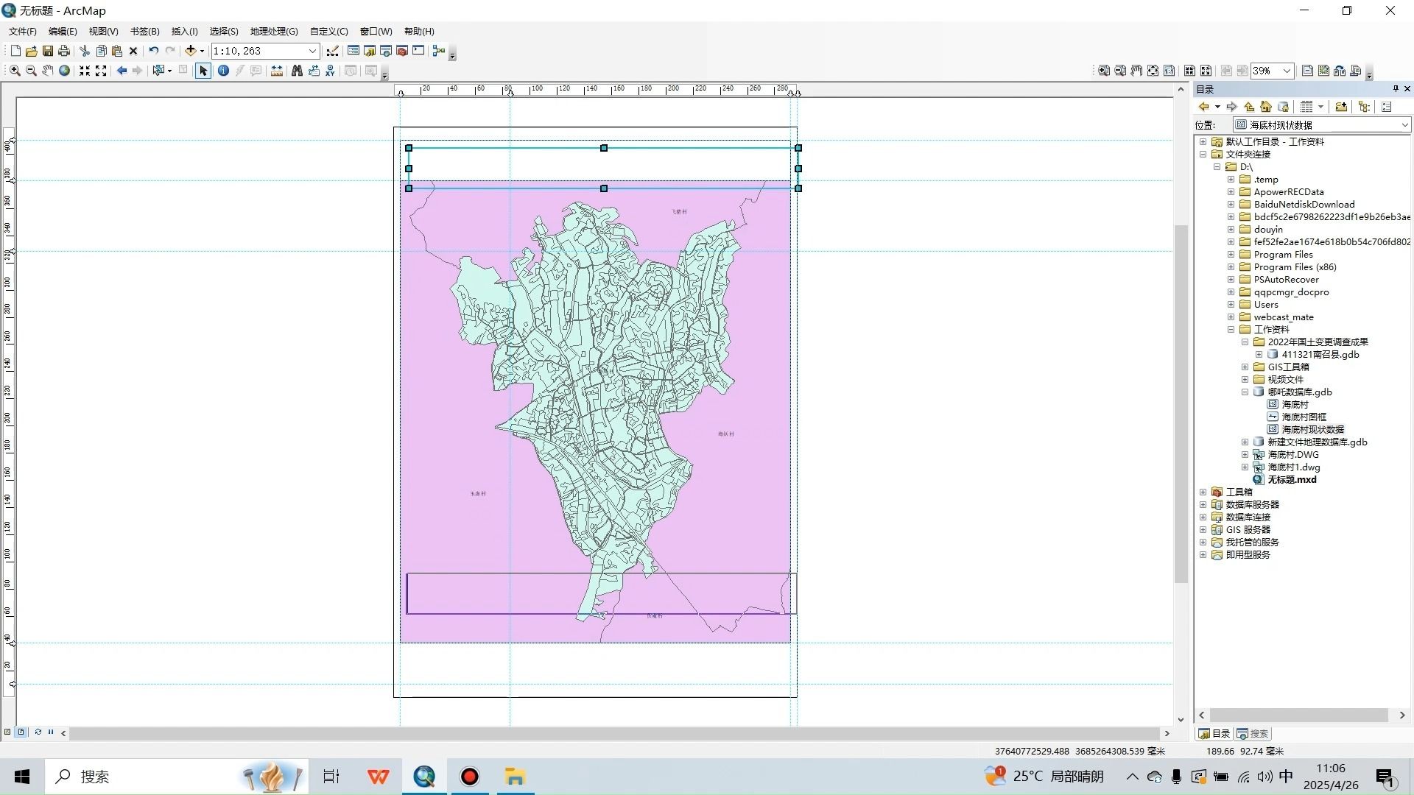The width and height of the screenshot is (1414, 795).
Task: Click Catalog home folder icon
Action: [x=1266, y=107]
